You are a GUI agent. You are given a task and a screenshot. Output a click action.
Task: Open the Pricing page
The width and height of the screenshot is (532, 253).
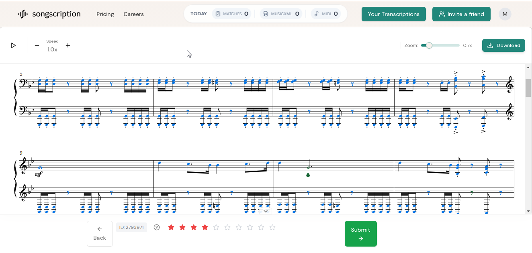(x=105, y=14)
